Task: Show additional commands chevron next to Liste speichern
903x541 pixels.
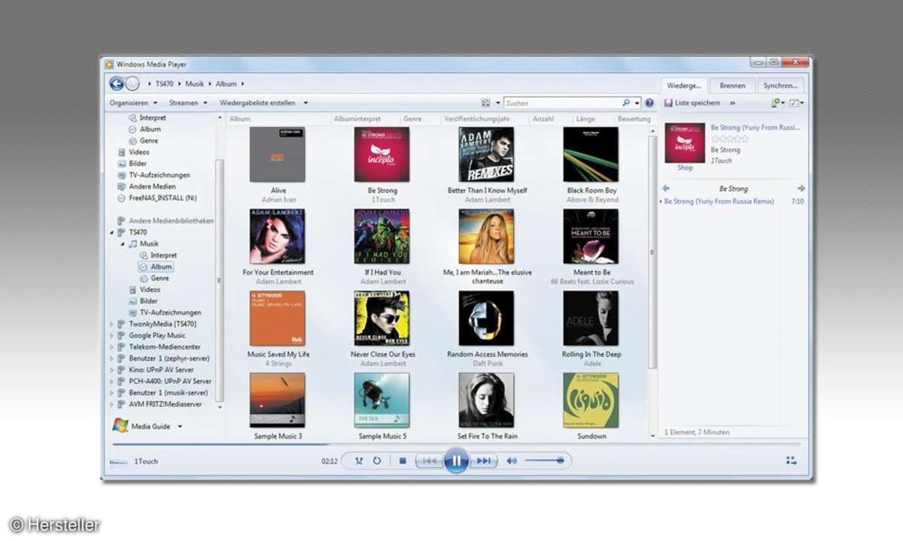Action: [733, 103]
